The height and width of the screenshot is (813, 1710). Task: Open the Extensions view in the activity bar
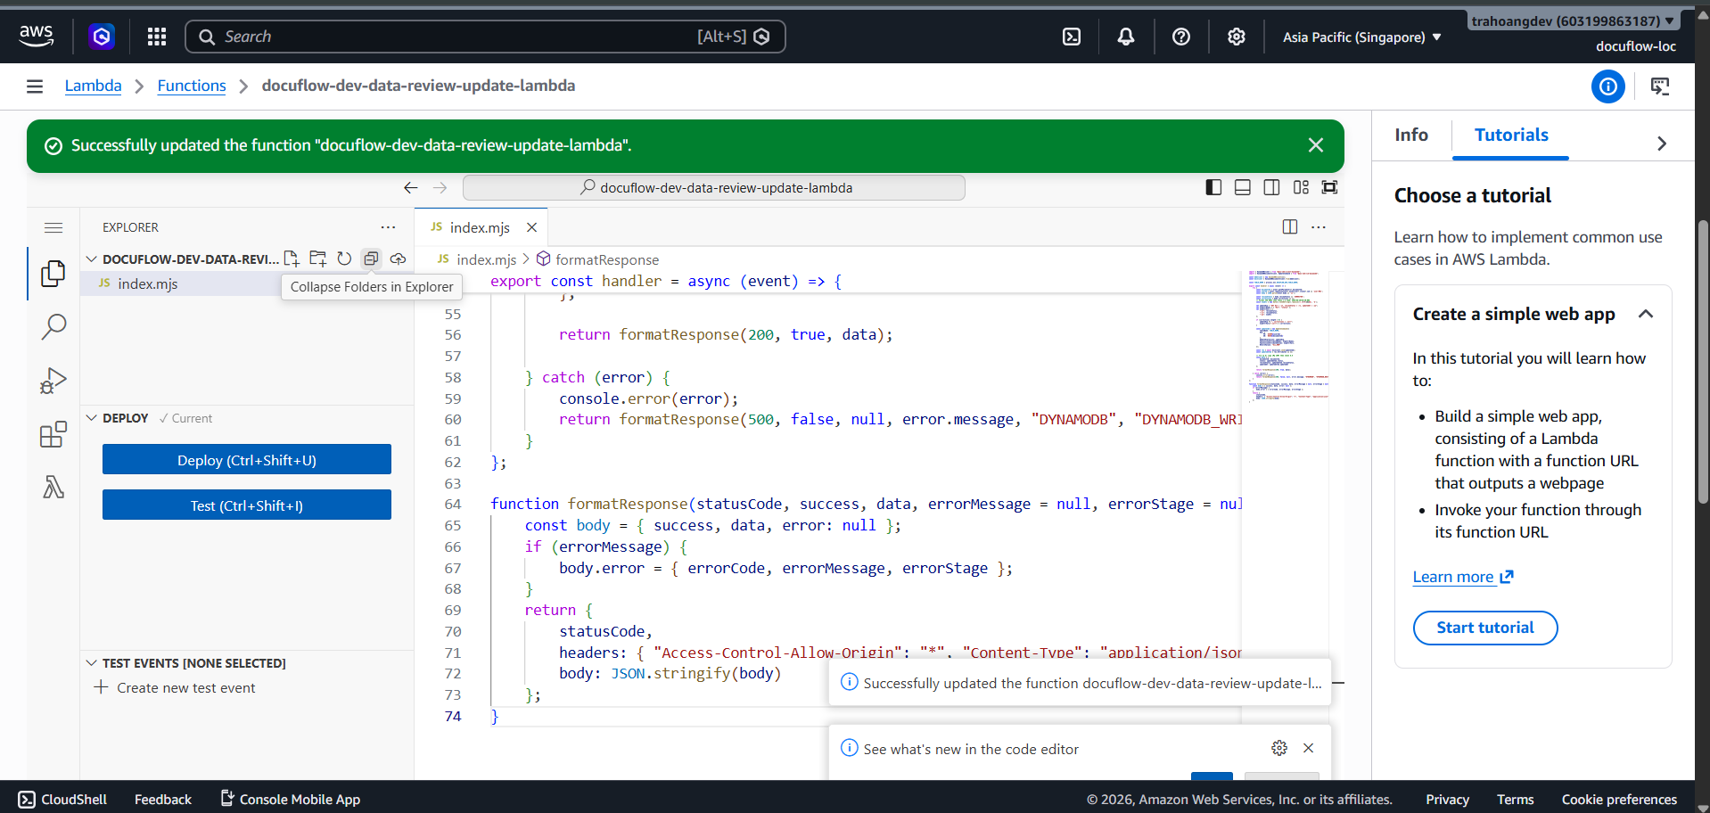tap(53, 434)
